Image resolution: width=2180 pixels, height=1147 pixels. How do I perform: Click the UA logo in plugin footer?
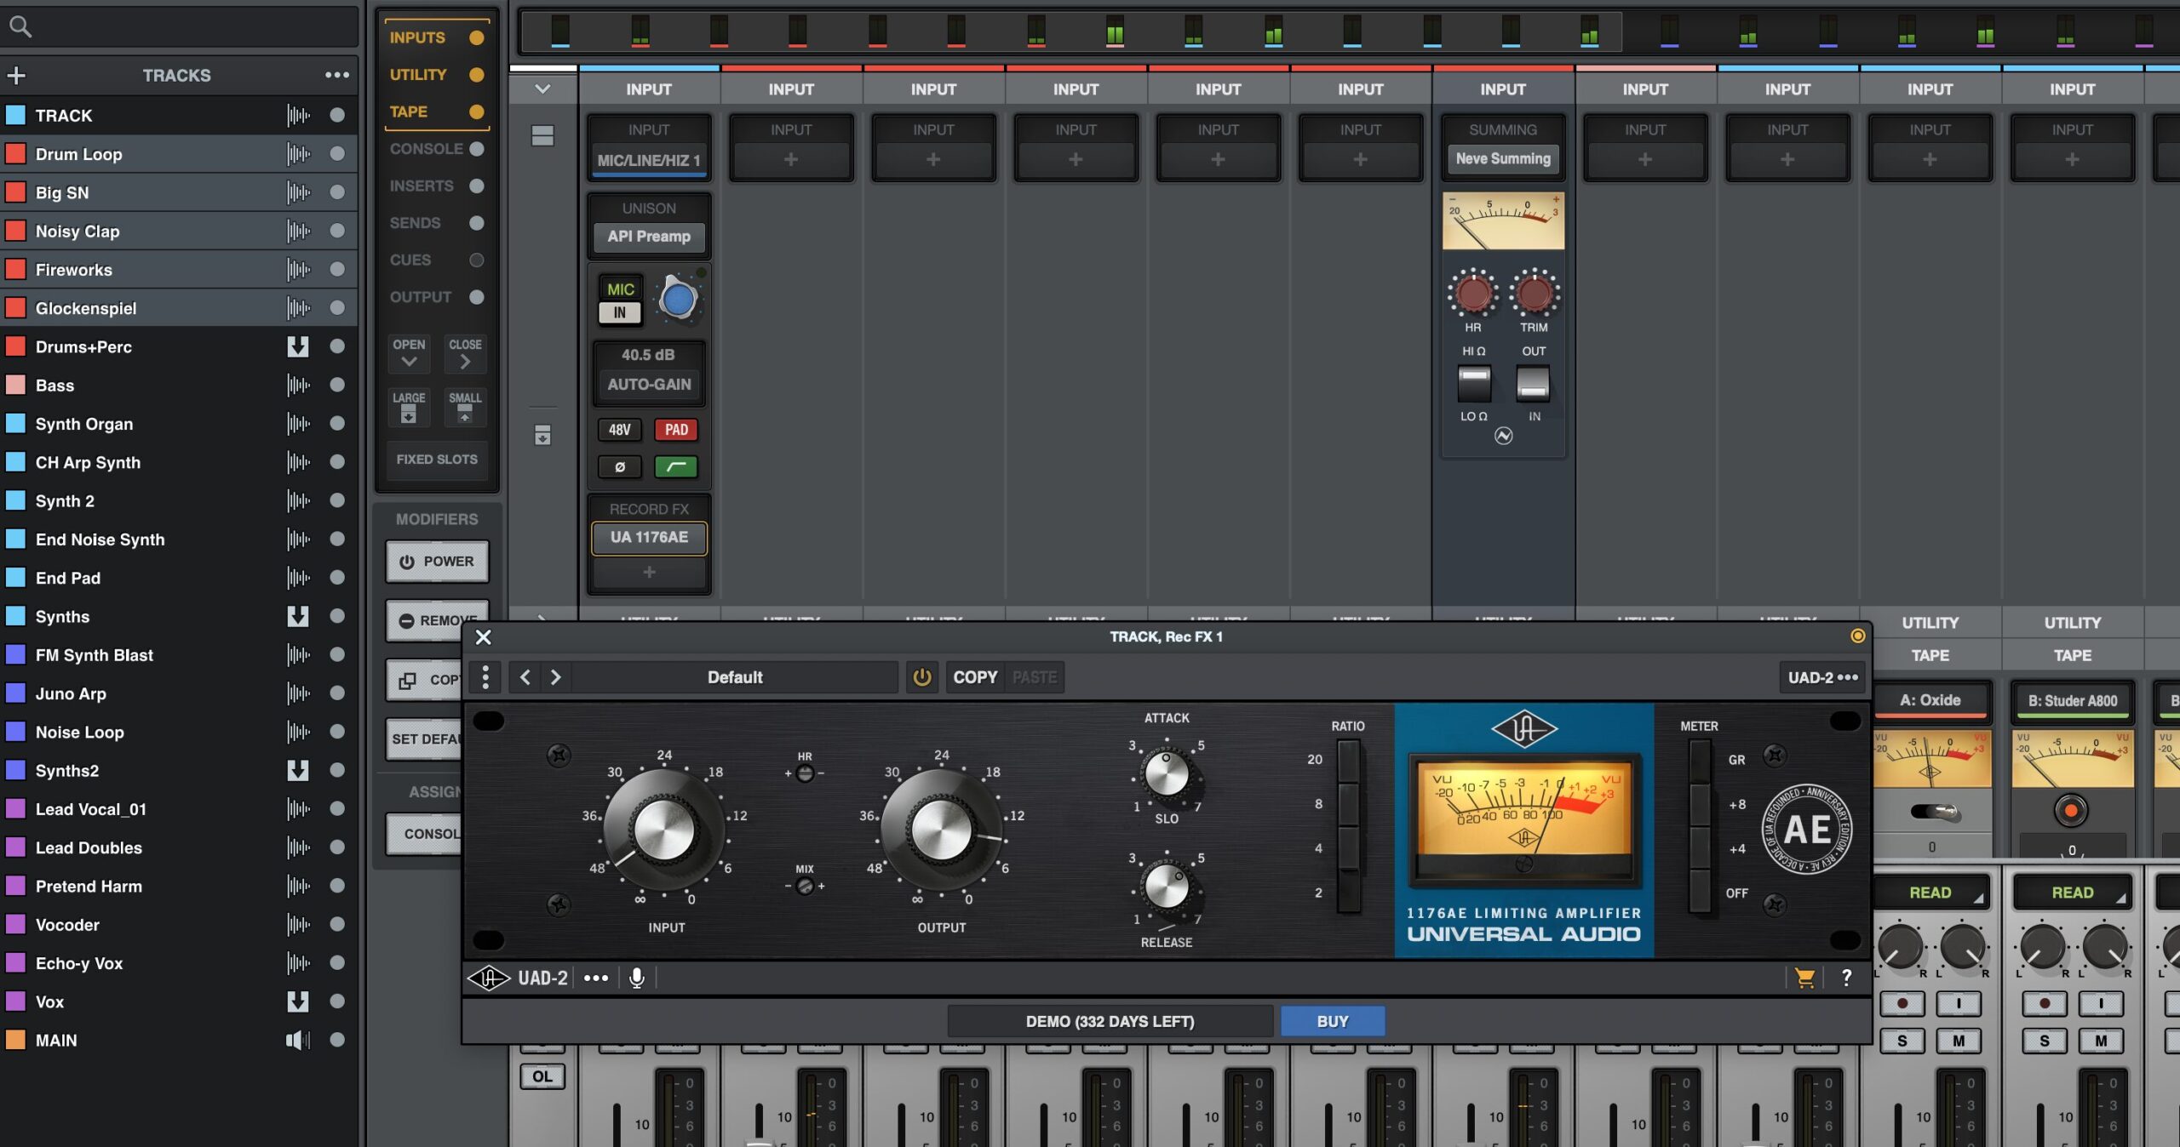(489, 979)
